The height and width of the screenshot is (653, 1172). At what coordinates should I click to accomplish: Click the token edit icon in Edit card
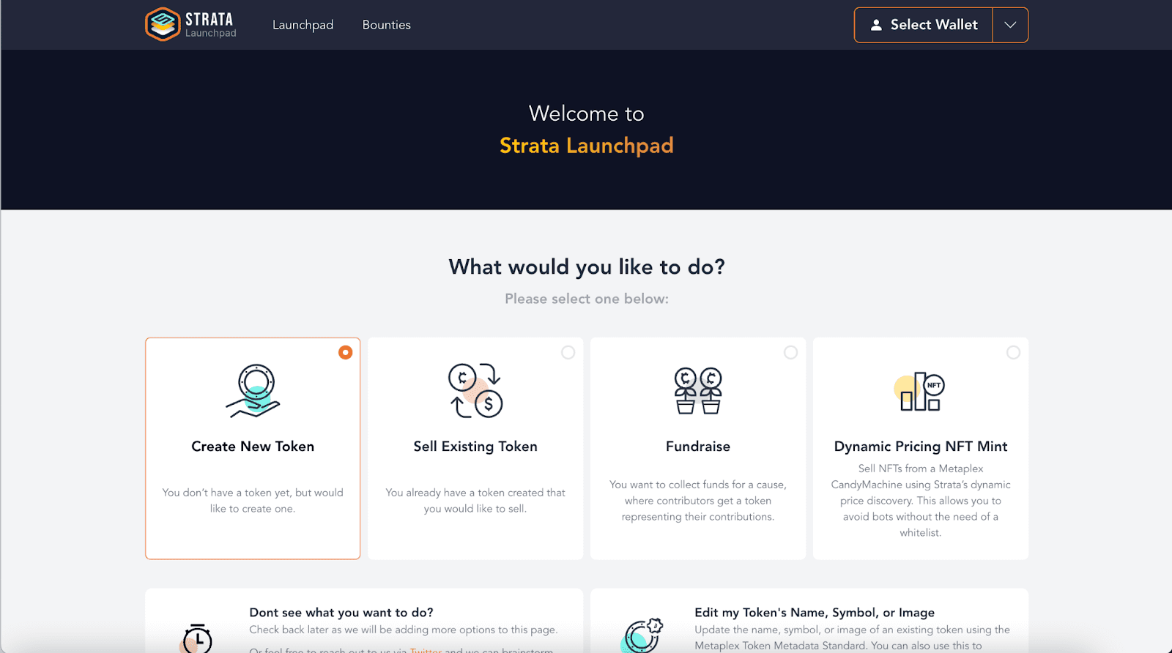pos(642,635)
